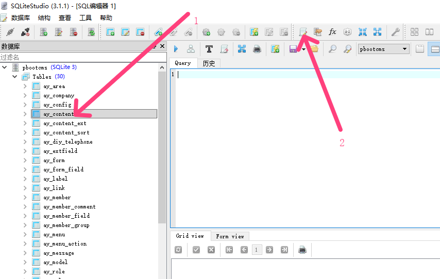
Task: Click the Format SQL icon with bold T
Action: pyautogui.click(x=209, y=49)
